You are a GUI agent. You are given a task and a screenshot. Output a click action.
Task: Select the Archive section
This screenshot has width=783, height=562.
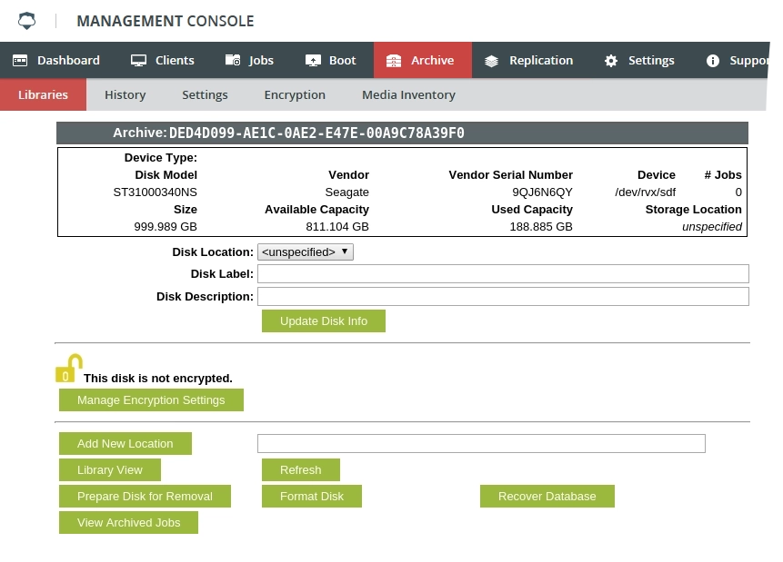pos(423,60)
